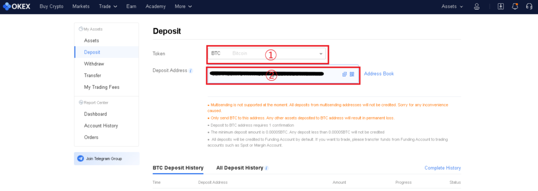This screenshot has width=538, height=191.
Task: Open the Address Book link
Action: coord(379,74)
